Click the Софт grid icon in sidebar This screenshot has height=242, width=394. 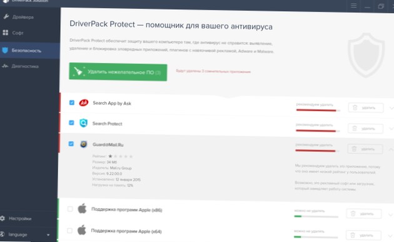pos(6,32)
